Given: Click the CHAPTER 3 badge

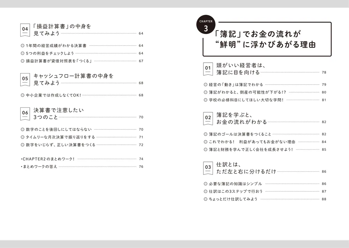Looking at the screenshot, I should pos(206,25).
